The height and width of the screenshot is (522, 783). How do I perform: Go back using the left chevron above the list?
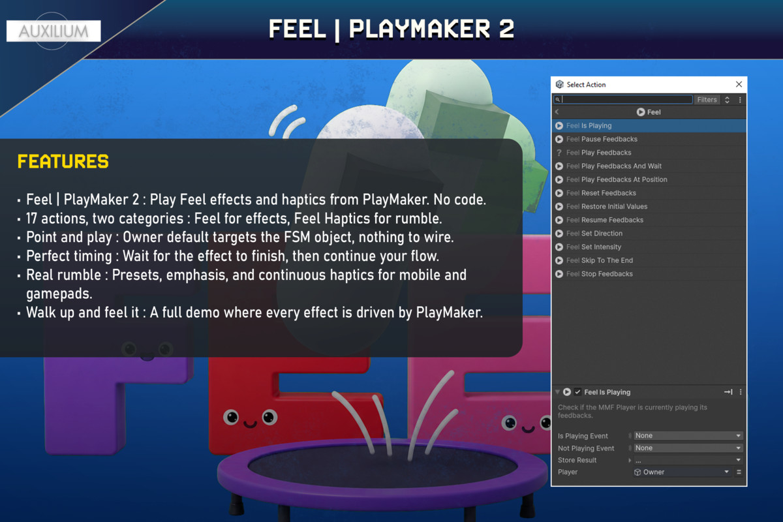[x=557, y=112]
